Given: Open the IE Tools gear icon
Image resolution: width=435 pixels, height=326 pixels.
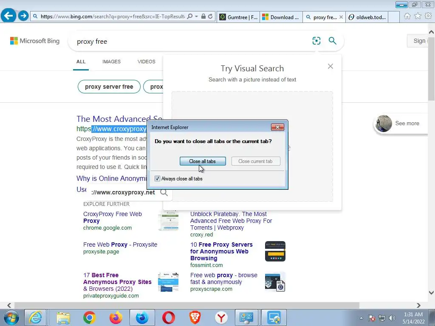Looking at the screenshot, I should tap(428, 16).
